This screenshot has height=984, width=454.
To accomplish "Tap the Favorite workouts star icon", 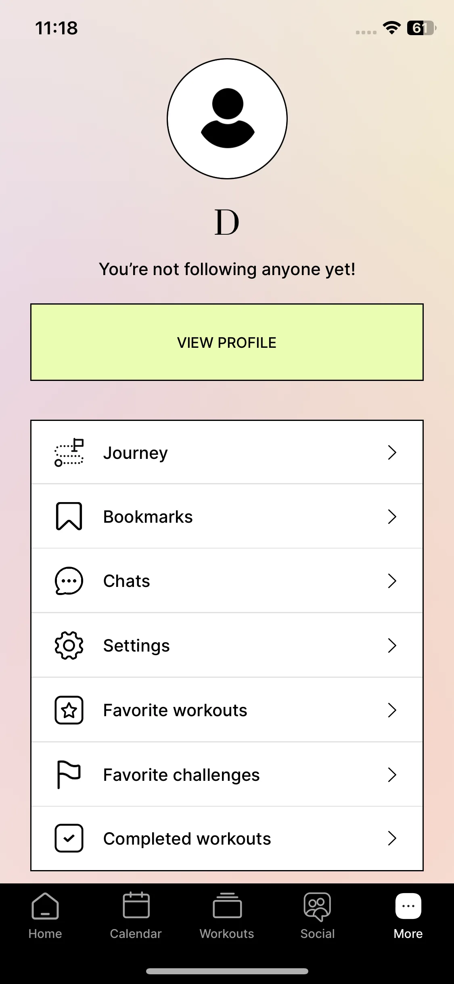I will coord(69,710).
